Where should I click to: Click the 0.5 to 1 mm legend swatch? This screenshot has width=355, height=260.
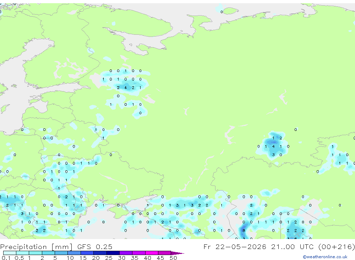point(22,253)
